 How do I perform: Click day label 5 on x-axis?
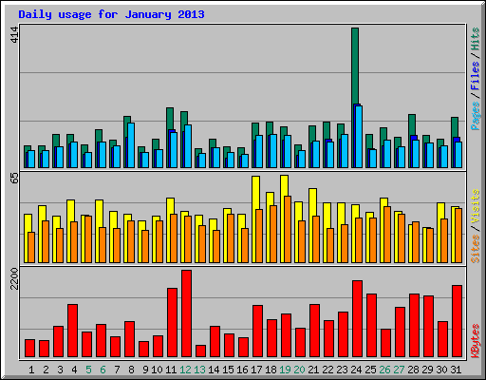point(88,370)
